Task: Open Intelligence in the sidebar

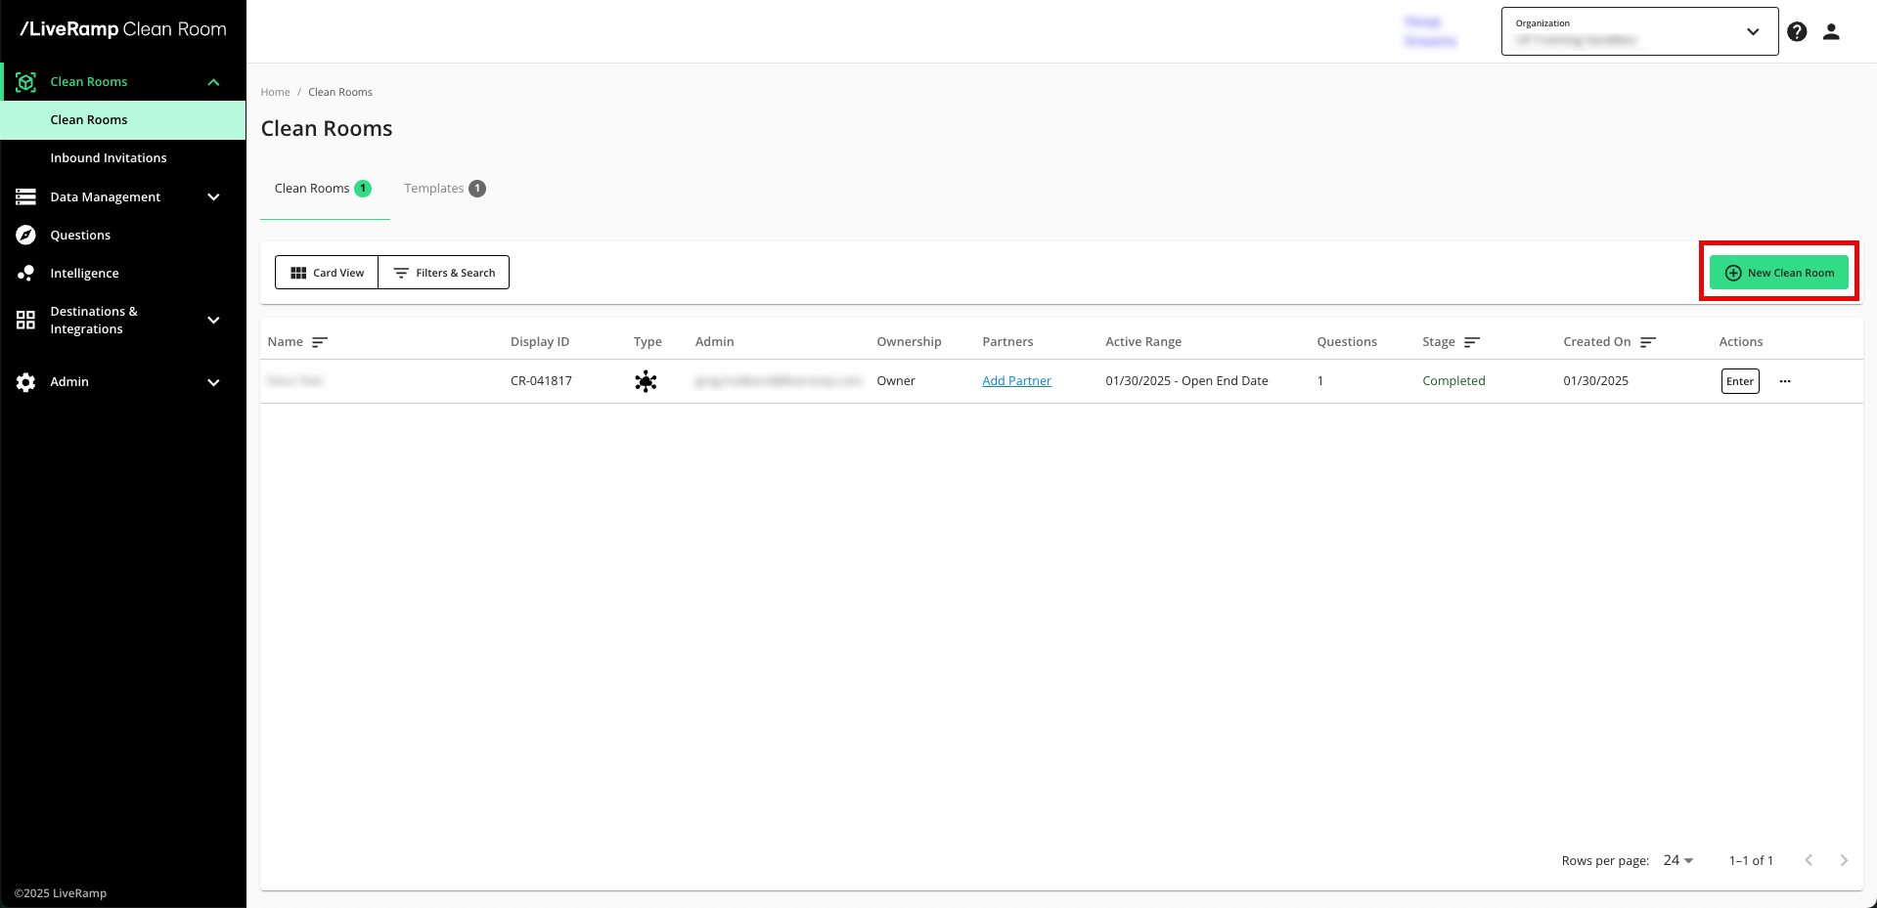Action: coord(84,274)
